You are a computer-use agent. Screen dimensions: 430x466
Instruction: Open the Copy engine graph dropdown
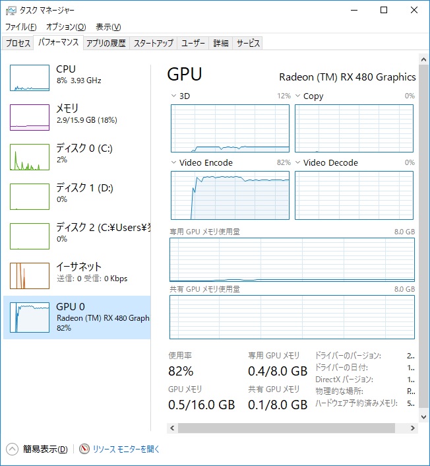click(297, 96)
